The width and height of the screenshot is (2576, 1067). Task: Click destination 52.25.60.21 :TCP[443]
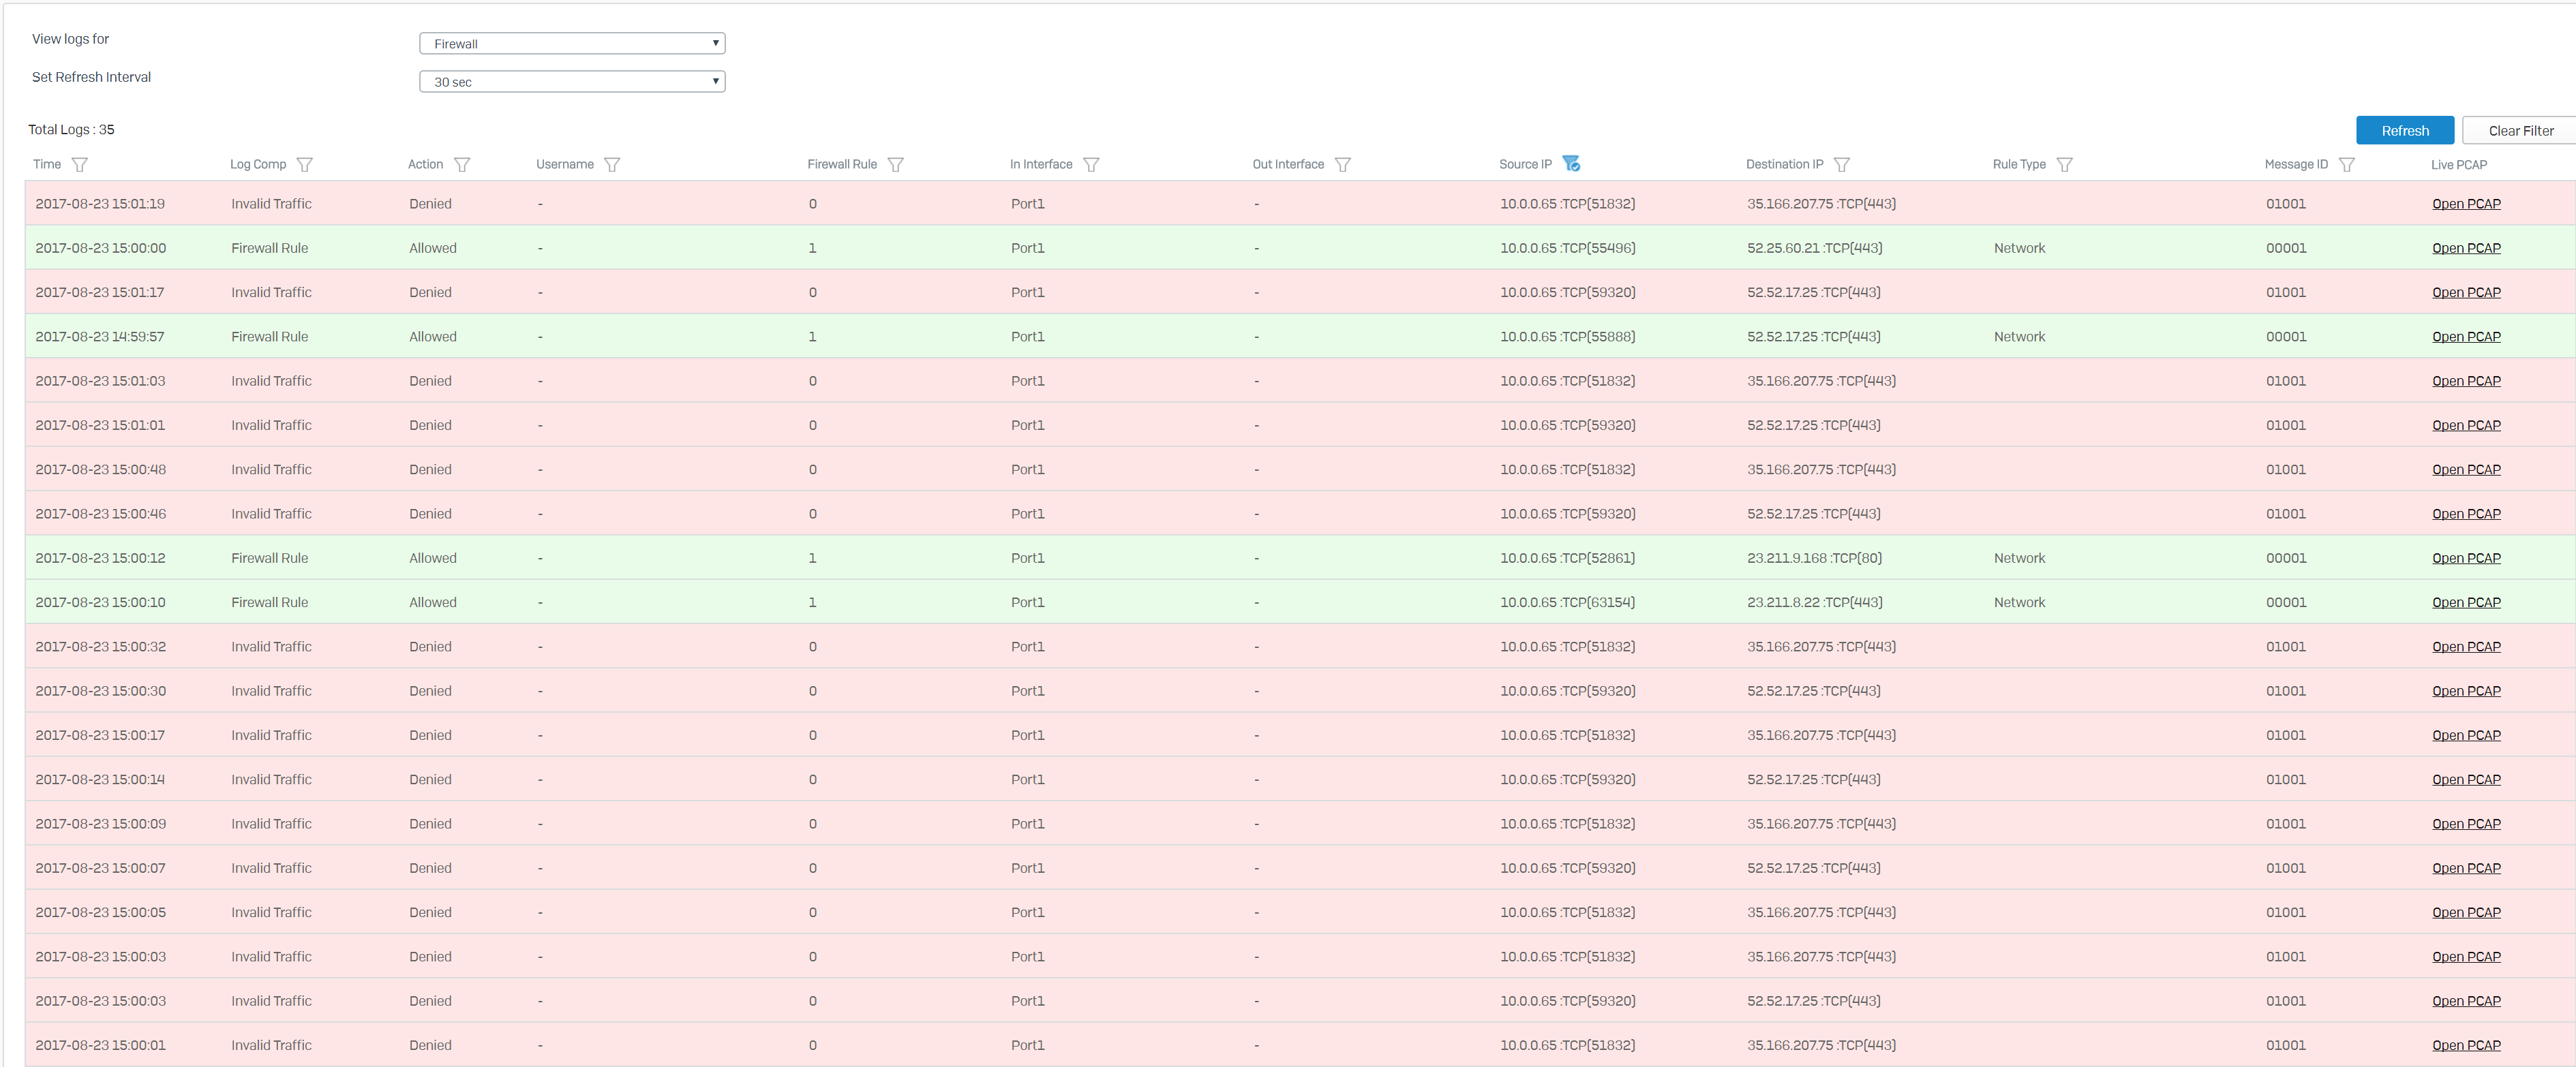(1814, 248)
